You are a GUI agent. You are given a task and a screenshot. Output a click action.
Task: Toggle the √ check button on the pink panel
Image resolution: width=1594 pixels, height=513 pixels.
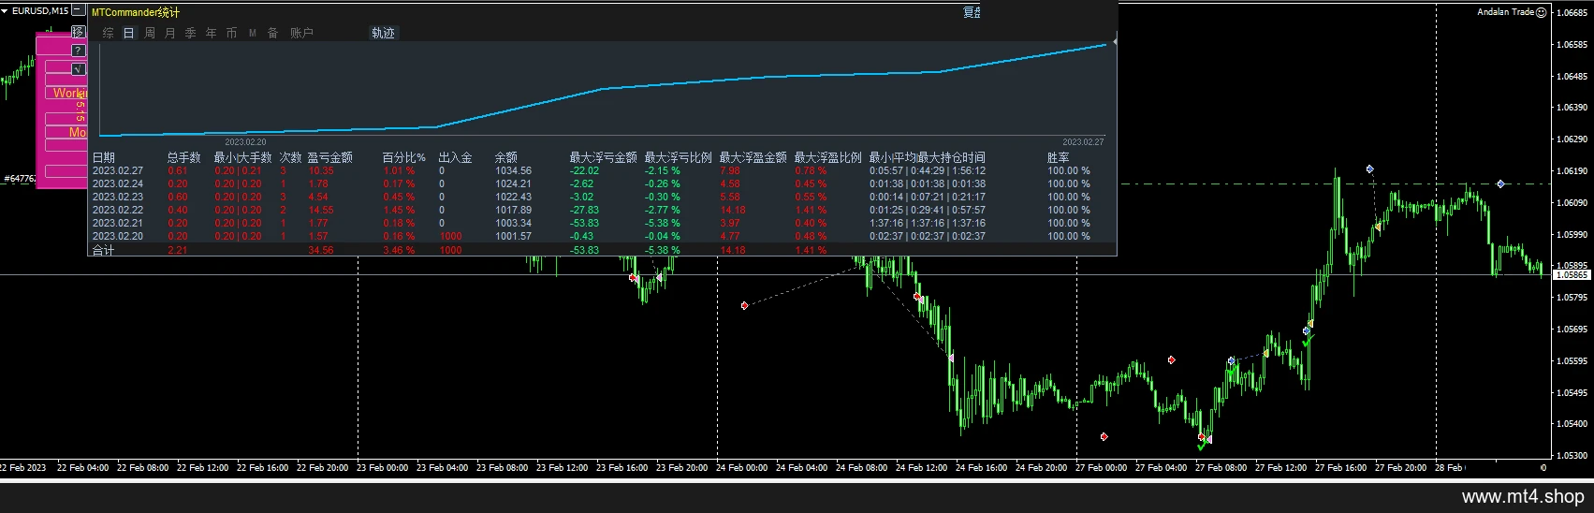(x=78, y=69)
